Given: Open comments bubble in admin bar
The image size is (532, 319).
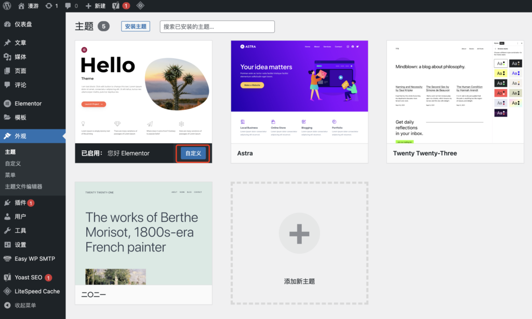Looking at the screenshot, I should pos(68,6).
